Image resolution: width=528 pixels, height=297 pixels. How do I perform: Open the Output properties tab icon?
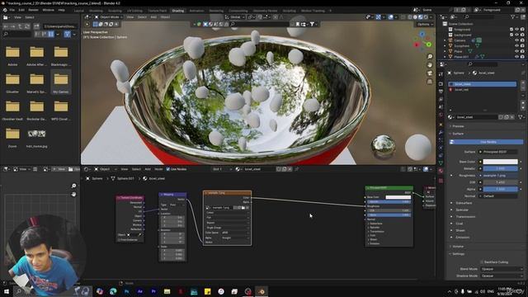click(x=441, y=92)
